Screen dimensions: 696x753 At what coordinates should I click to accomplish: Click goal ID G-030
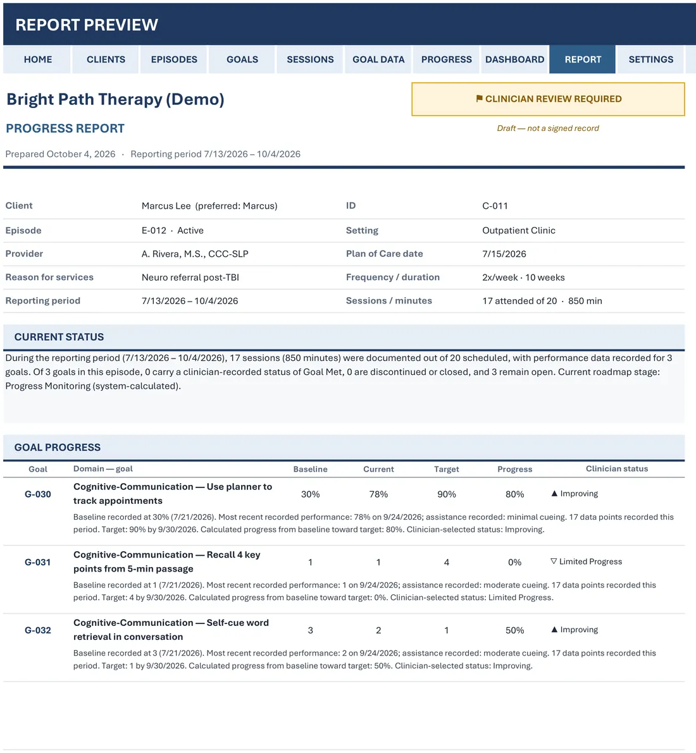pos(38,494)
